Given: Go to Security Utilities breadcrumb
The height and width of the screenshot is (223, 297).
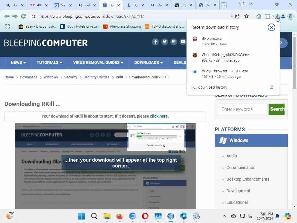Looking at the screenshot, I should (96, 77).
